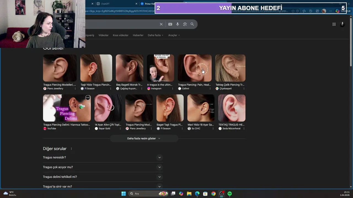The width and height of the screenshot is (353, 198).
Task: Start a voice search with the microphone
Action: coord(178,24)
